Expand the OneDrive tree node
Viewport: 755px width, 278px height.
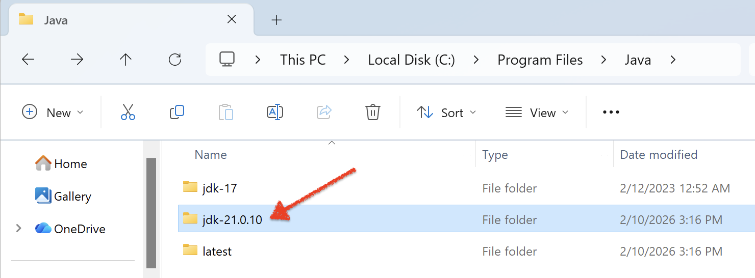coord(19,228)
